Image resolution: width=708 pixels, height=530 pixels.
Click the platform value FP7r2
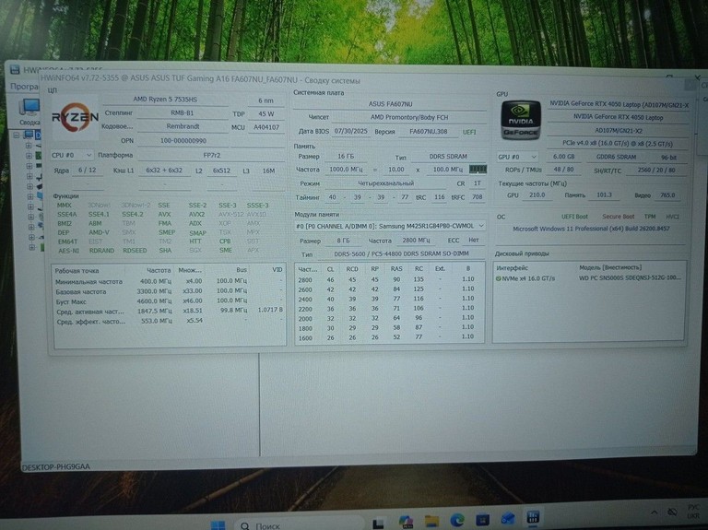pos(212,155)
